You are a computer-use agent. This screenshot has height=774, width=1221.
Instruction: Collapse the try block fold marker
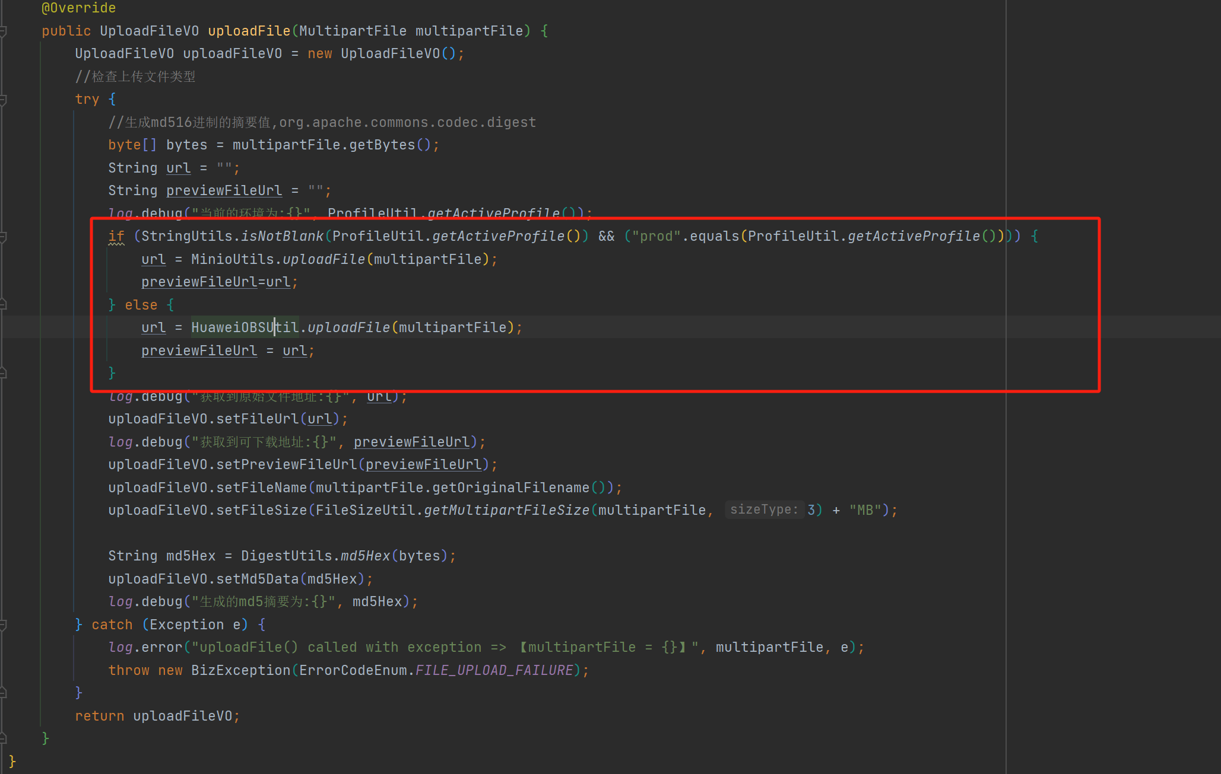coord(3,100)
